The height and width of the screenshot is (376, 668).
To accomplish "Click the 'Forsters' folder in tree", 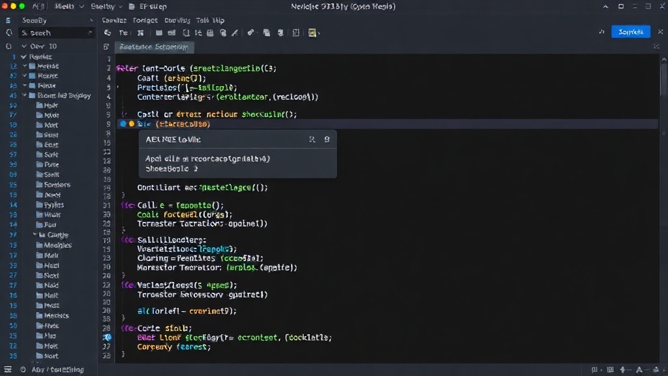I will pyautogui.click(x=53, y=185).
